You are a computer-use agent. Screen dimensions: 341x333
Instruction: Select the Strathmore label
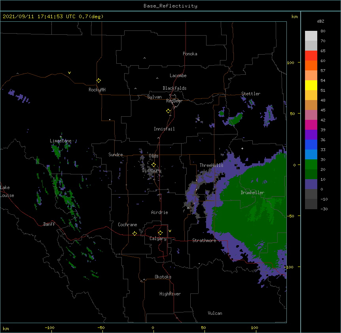pyautogui.click(x=204, y=240)
